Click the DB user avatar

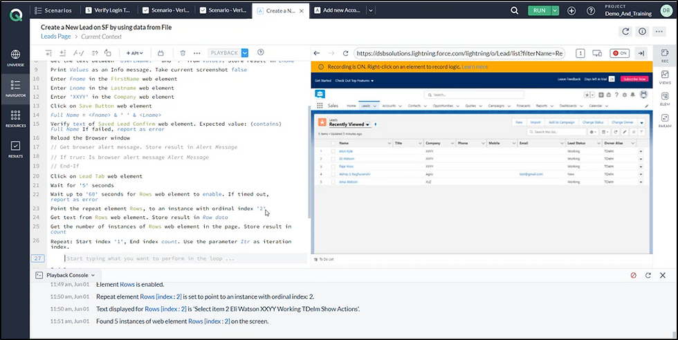pos(666,11)
